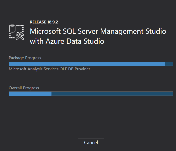Click the filled part of Package Progress bar
This screenshot has height=151, width=176.
click(x=87, y=64)
